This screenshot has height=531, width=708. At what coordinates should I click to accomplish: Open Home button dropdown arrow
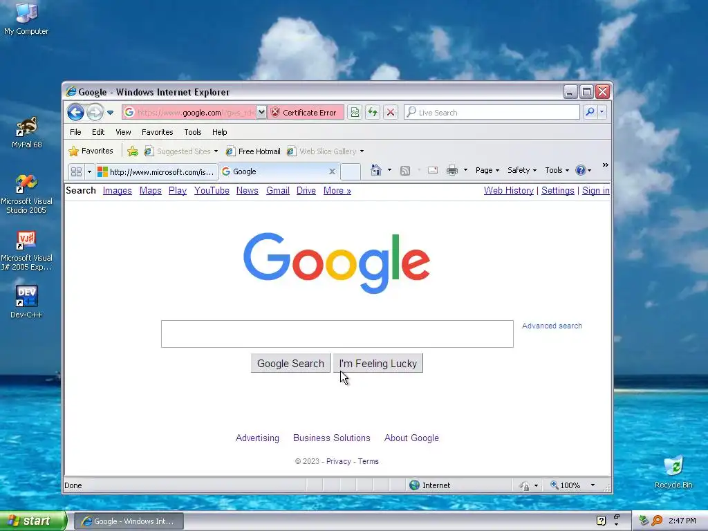click(x=389, y=170)
